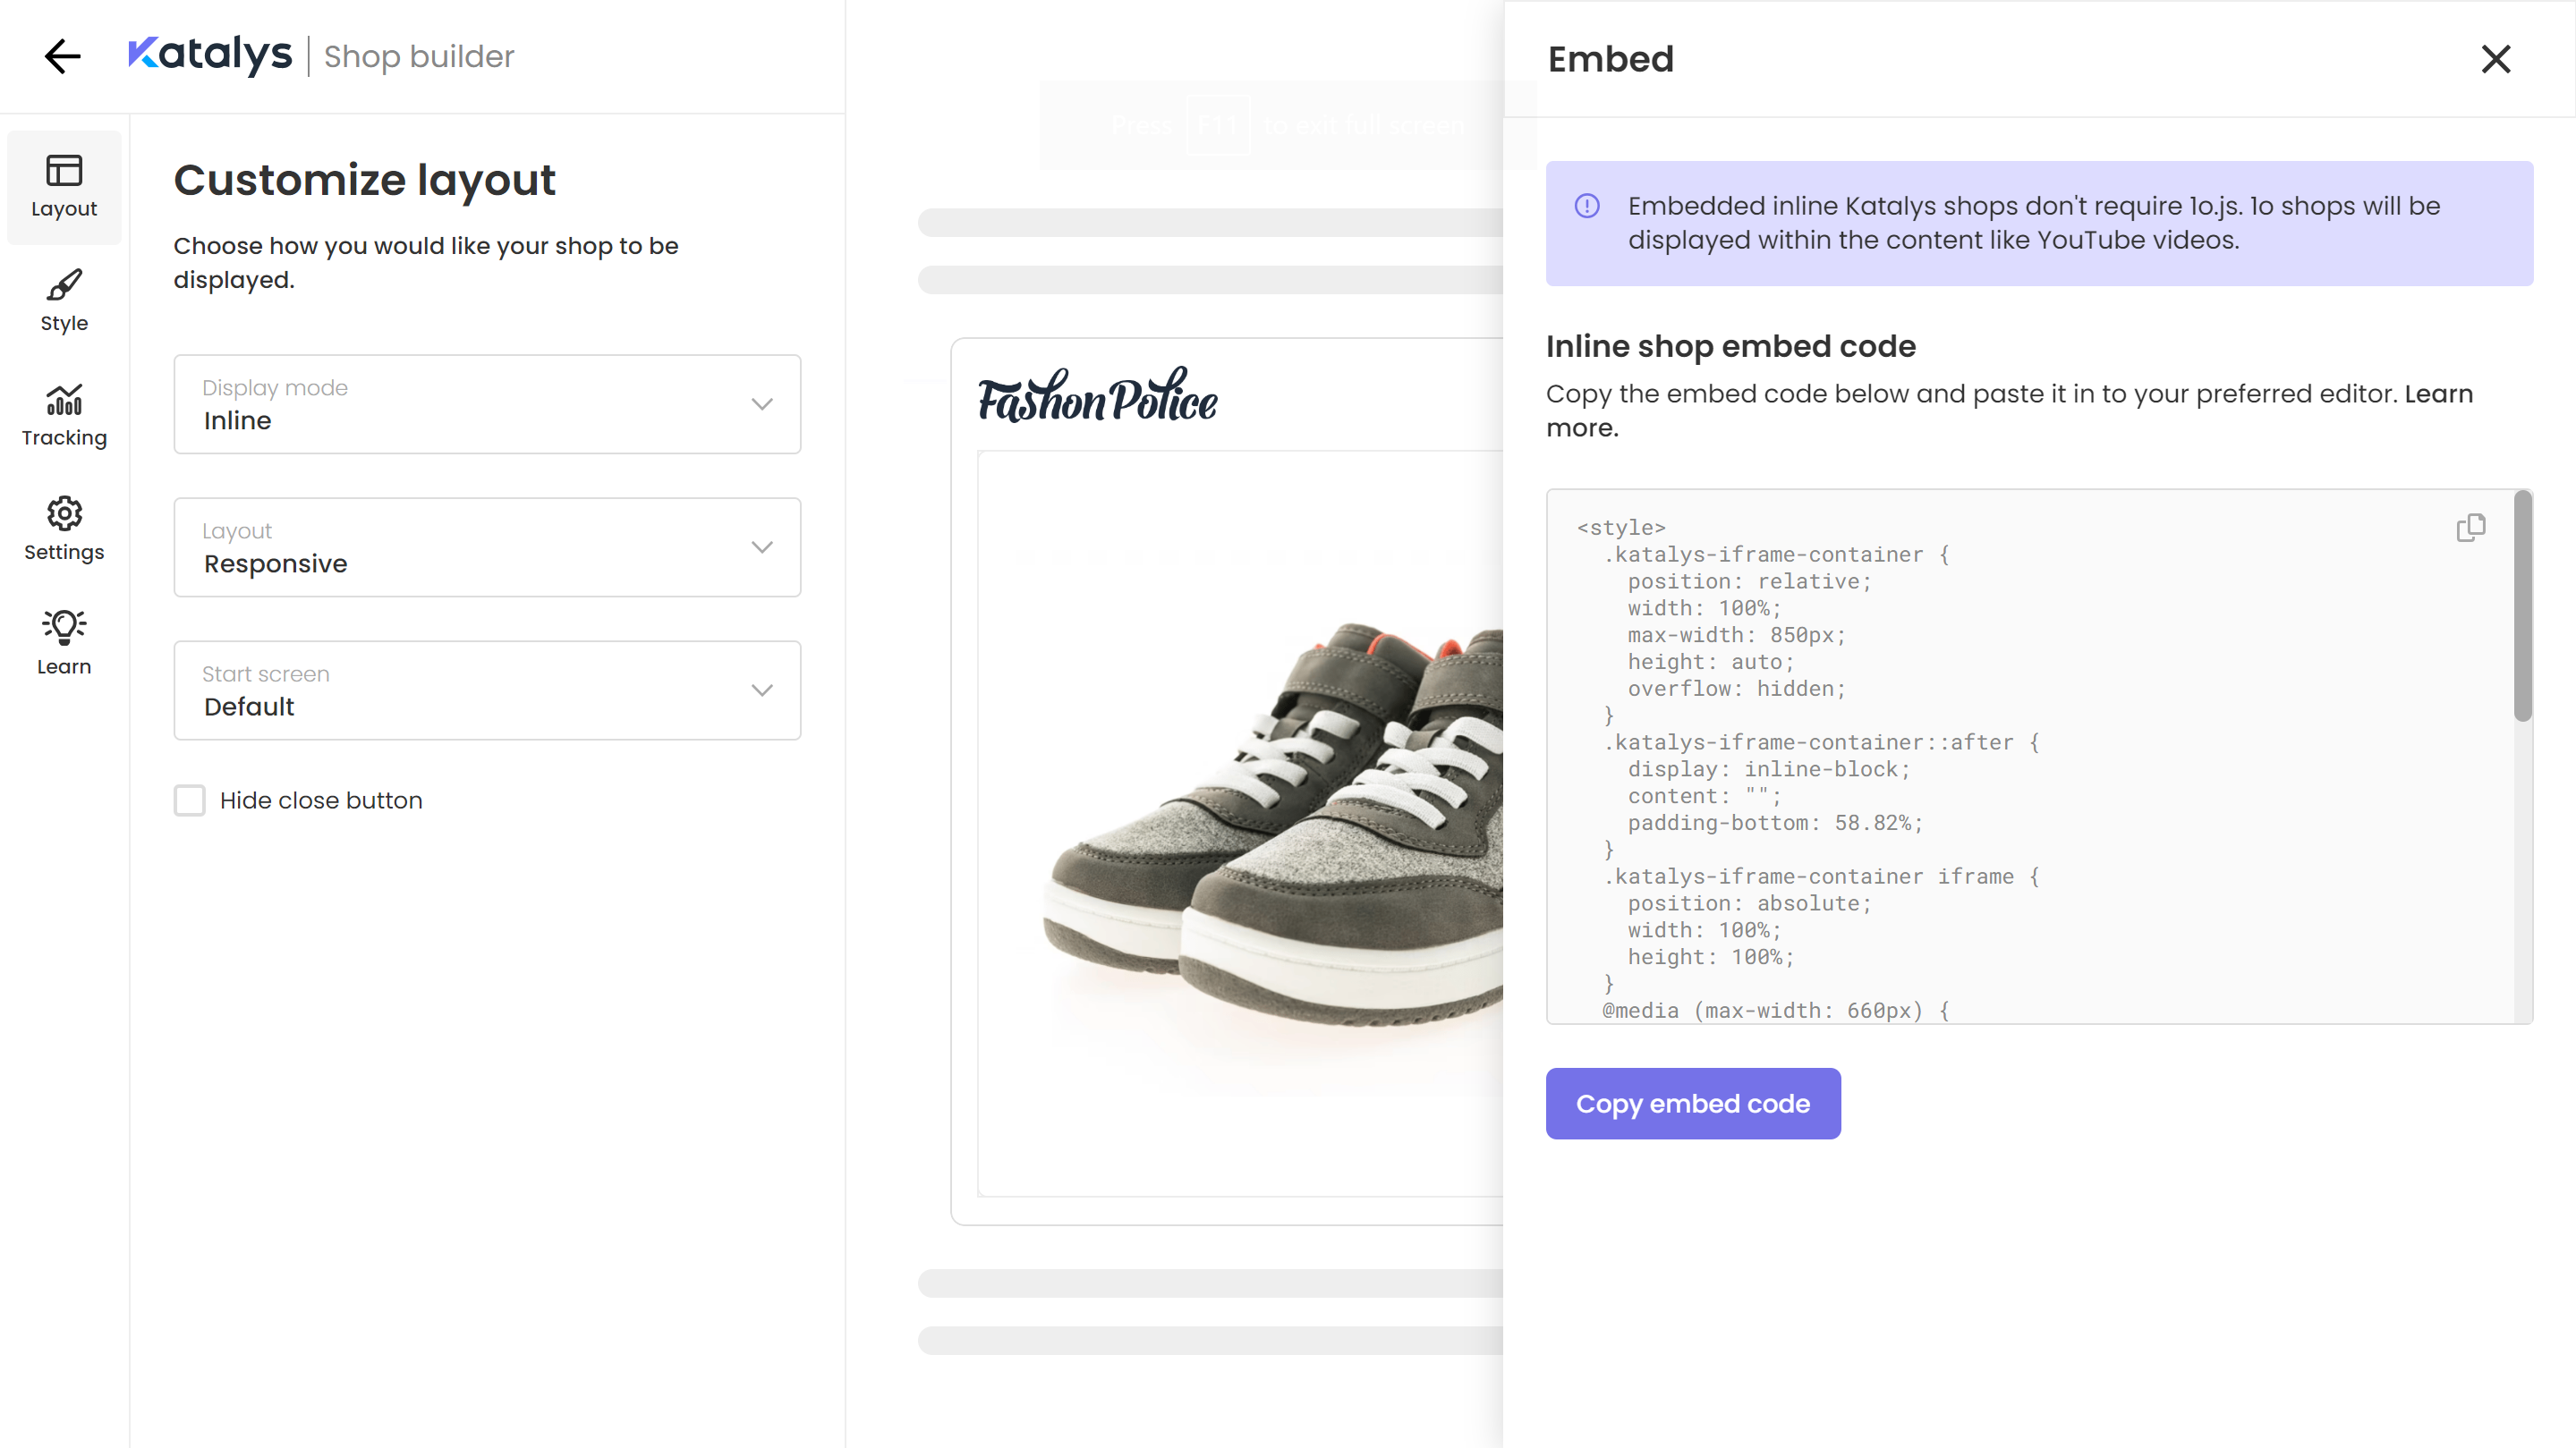This screenshot has width=2576, height=1448.
Task: Click the embed code scrollbar
Action: pyautogui.click(x=2522, y=610)
